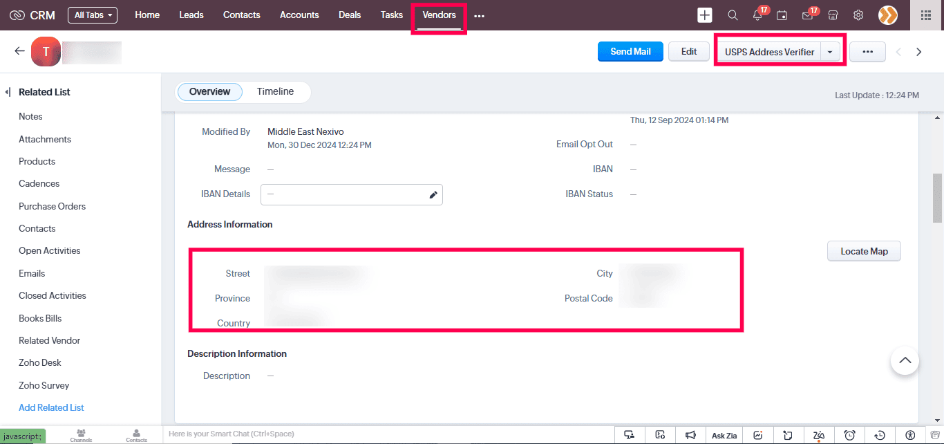Click the megaphone announcements icon

point(690,435)
